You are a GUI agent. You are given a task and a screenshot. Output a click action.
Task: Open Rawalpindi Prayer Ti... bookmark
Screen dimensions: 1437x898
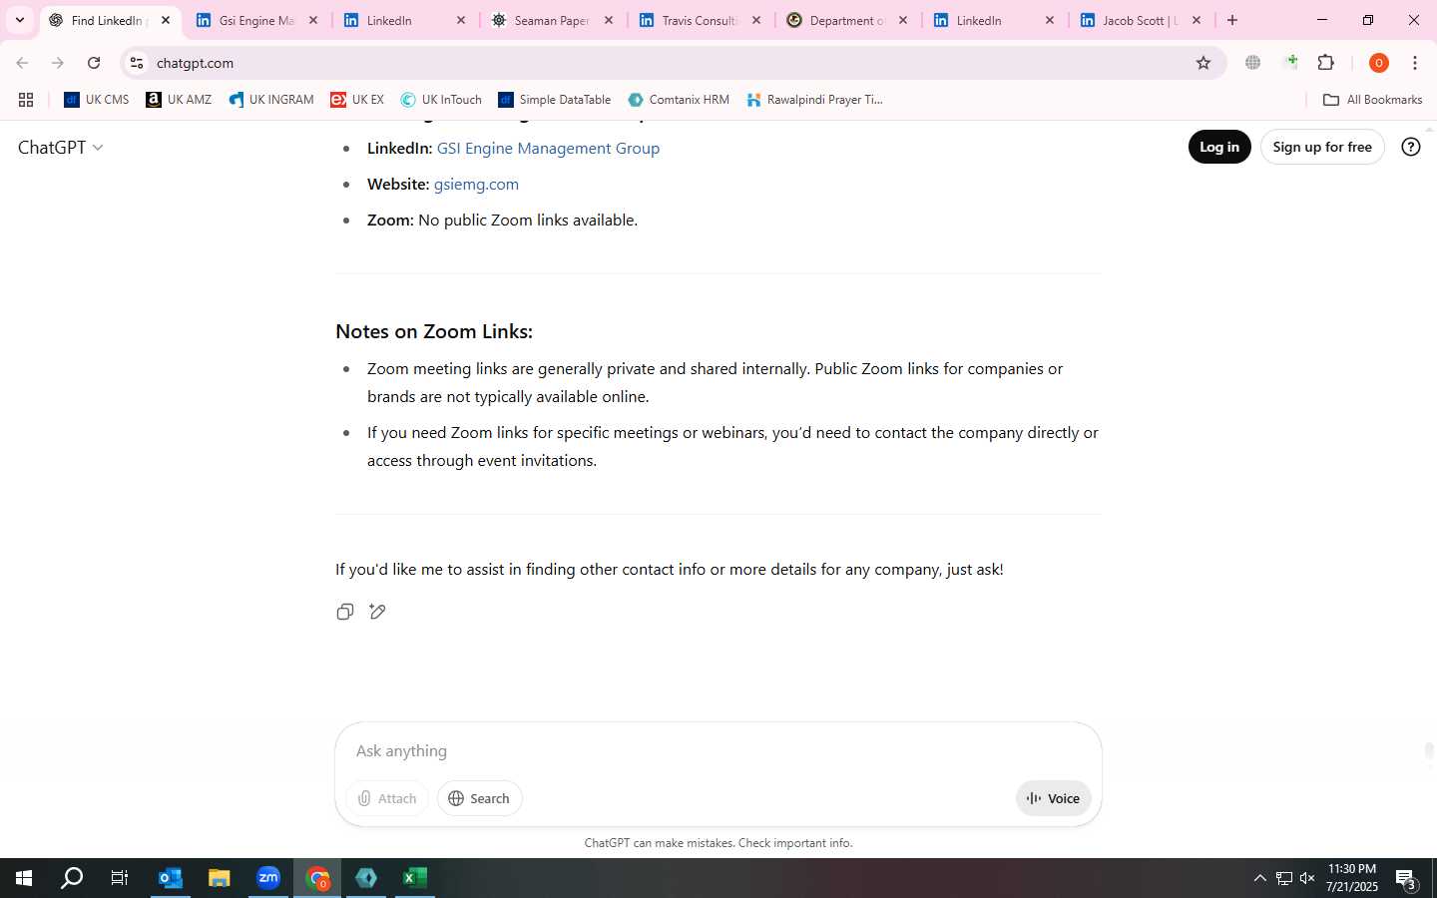click(x=814, y=100)
